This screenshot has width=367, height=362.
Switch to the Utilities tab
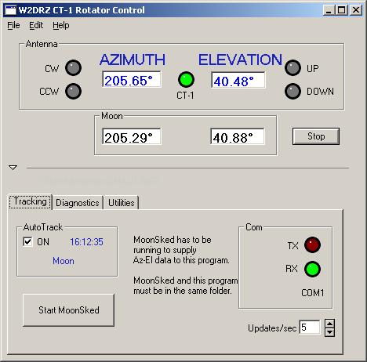click(x=122, y=203)
